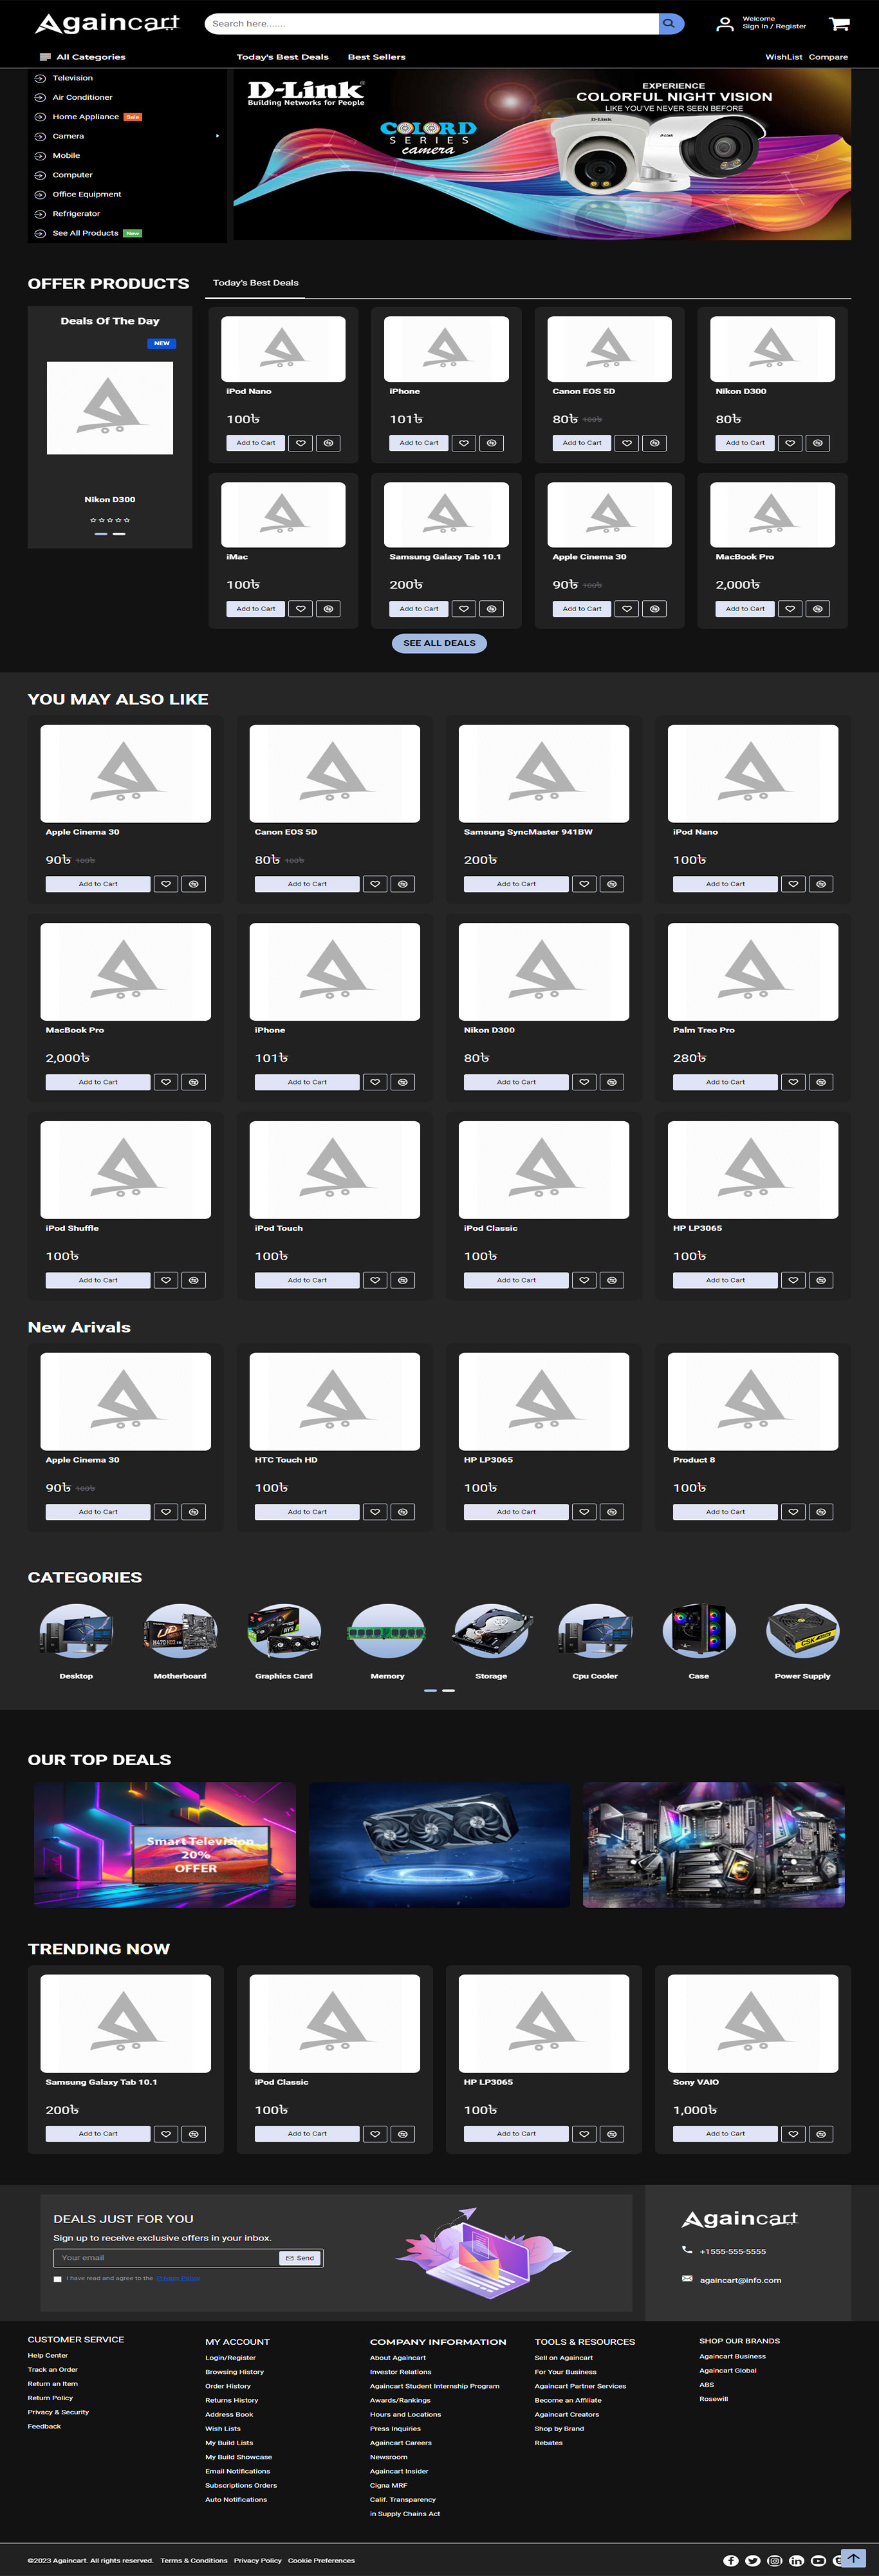Open Facebook social icon in footer

click(731, 2560)
